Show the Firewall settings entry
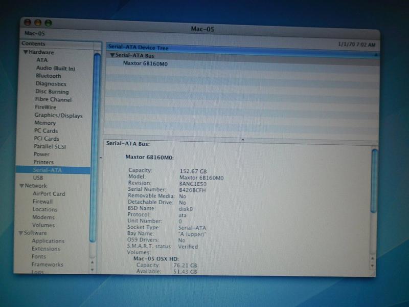 (x=42, y=202)
